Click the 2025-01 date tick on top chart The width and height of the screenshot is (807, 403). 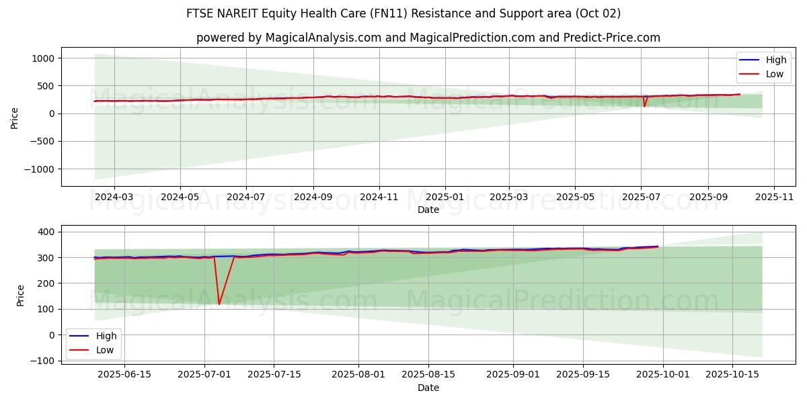point(445,198)
